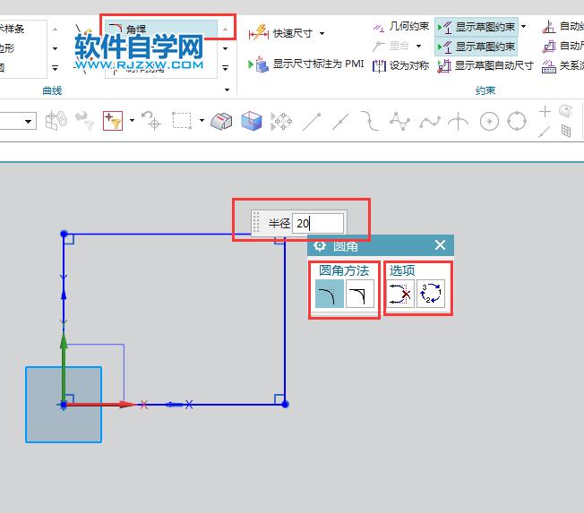Enable Point on Curve snap icon
Viewport: 584px width, 513px height.
(545, 132)
